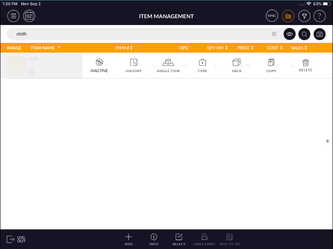
Task: View item History
Action: [x=134, y=65]
